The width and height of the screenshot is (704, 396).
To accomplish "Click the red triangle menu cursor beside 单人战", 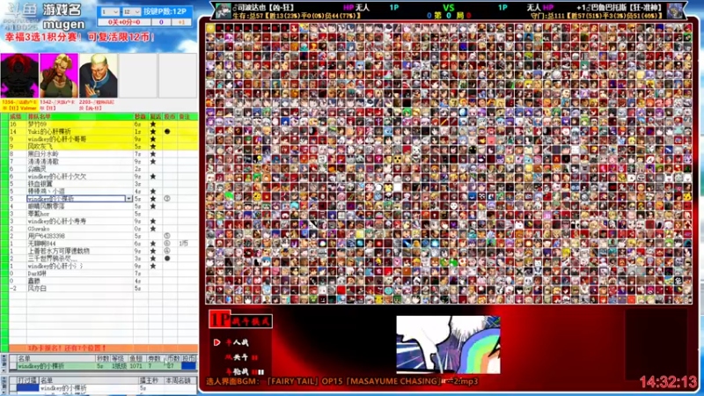I will point(216,342).
